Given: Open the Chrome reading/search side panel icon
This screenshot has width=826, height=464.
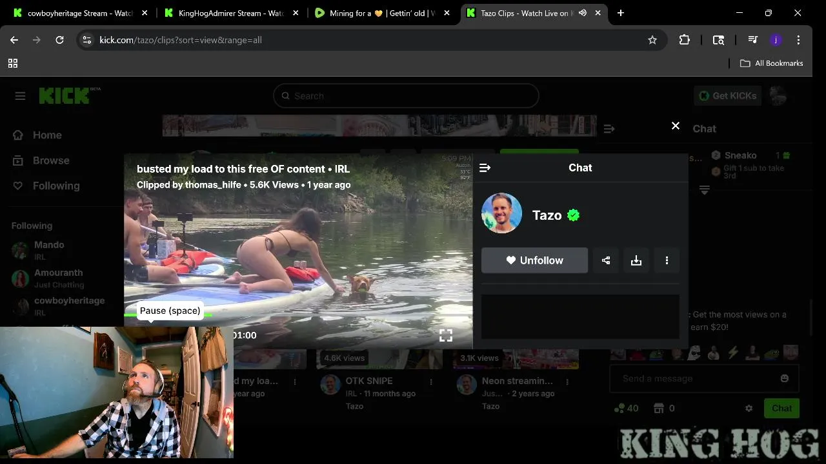Looking at the screenshot, I should click(718, 40).
